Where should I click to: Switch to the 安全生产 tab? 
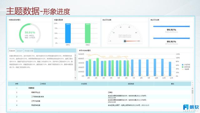[20, 51]
